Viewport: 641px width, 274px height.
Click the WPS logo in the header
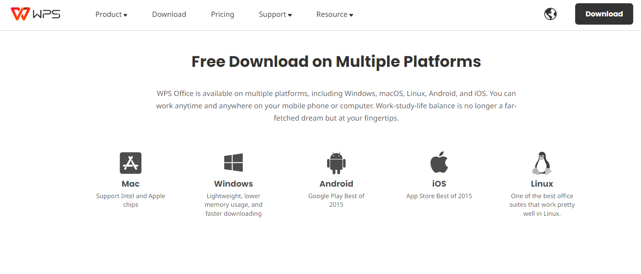[x=36, y=14]
